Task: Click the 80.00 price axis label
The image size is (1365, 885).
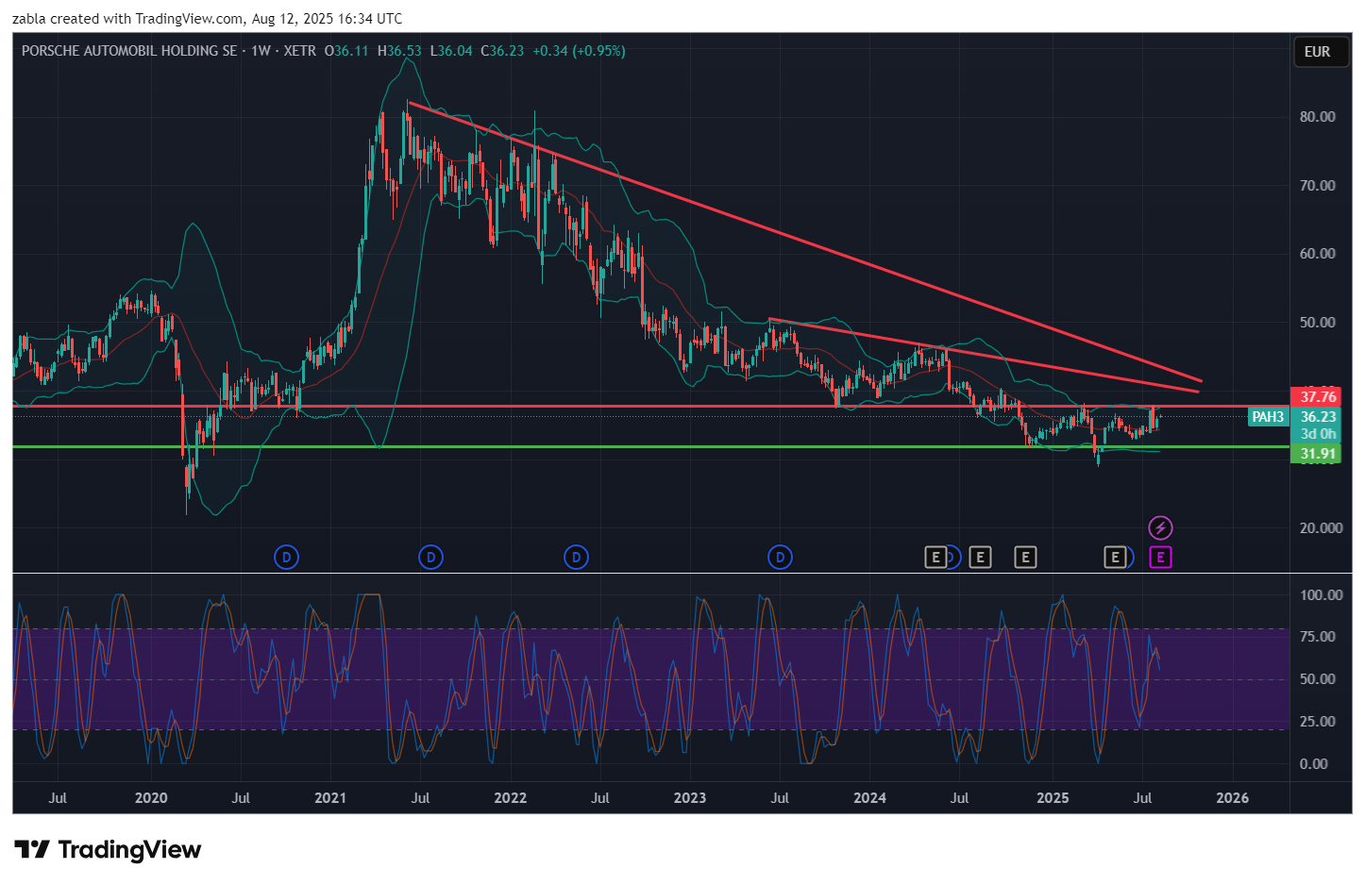Action: [x=1317, y=117]
